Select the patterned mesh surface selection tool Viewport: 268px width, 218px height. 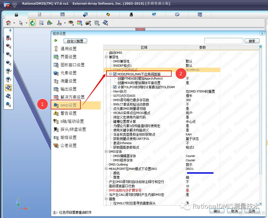pos(9,96)
